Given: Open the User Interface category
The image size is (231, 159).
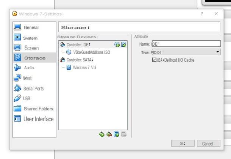Looking at the screenshot, I should click(x=34, y=119).
